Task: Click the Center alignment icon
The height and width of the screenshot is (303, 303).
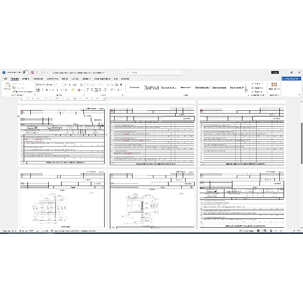Action: click(92, 90)
